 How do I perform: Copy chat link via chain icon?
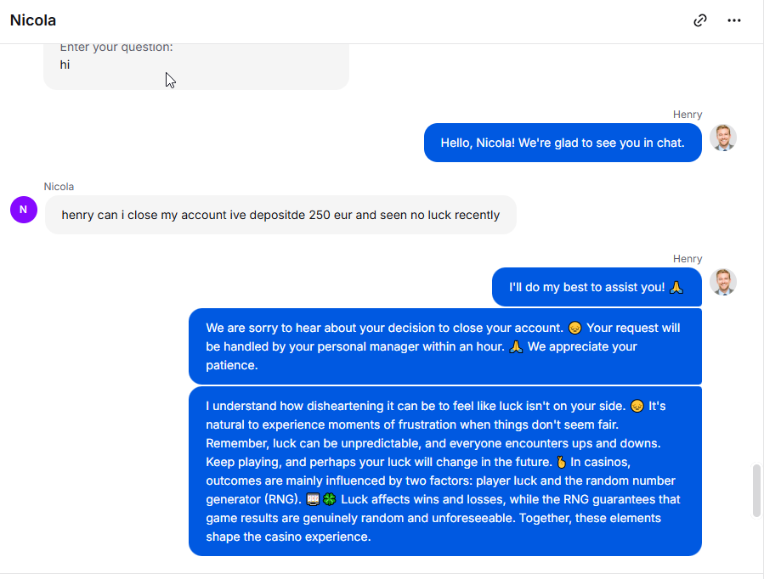(700, 20)
